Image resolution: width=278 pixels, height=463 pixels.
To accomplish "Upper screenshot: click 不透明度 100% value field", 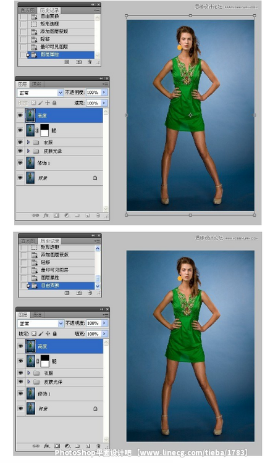I will tap(93, 93).
